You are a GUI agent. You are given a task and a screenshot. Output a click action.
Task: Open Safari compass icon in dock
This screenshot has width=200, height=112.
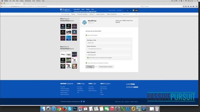click(54, 109)
